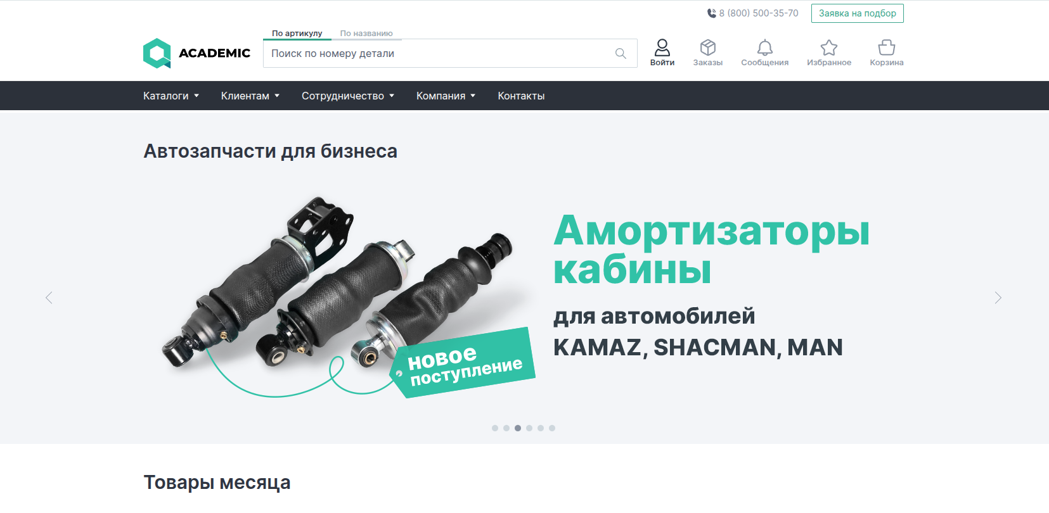Show the previous banner slide arrow
Viewport: 1049px width, 513px height.
[49, 298]
